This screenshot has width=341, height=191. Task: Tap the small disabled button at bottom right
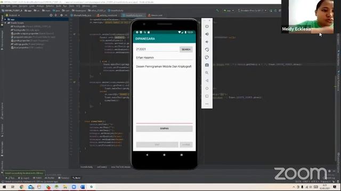click(x=186, y=144)
